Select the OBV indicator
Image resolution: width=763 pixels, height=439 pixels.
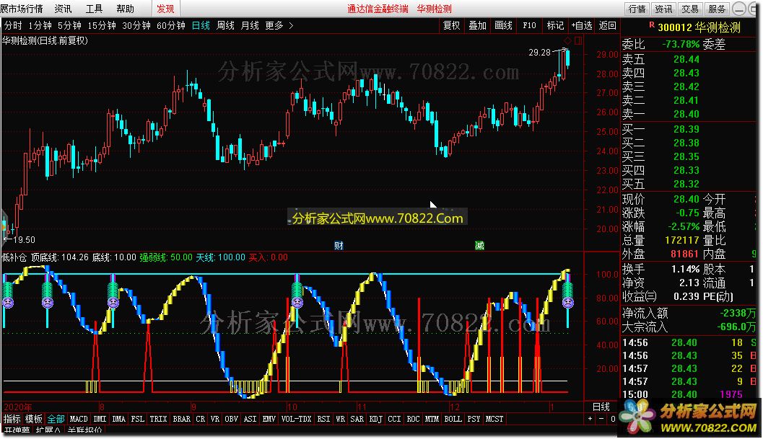click(x=232, y=419)
